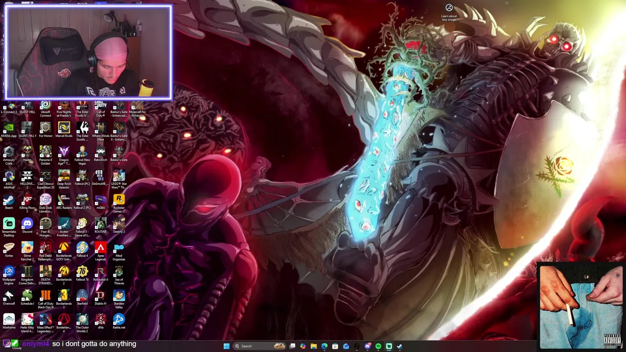
Task: Select Schedule I desktop icon
Action: point(27,298)
